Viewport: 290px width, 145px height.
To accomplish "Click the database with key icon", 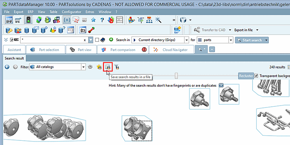I will (x=9, y=30).
